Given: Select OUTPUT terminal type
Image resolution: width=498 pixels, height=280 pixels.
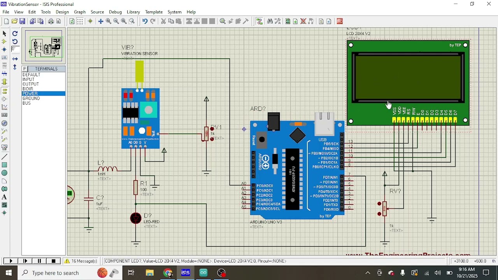Looking at the screenshot, I should (44, 84).
